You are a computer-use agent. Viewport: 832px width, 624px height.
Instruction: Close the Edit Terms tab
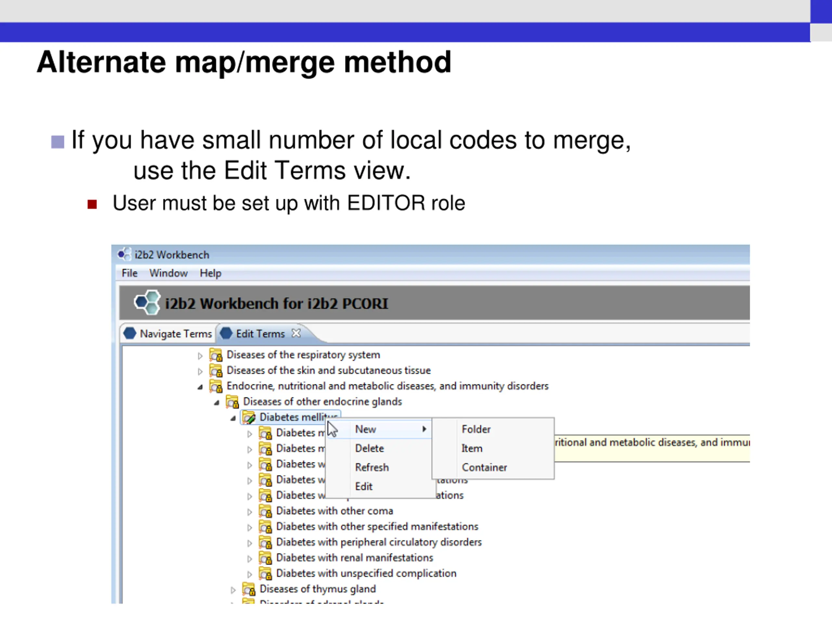pos(296,333)
